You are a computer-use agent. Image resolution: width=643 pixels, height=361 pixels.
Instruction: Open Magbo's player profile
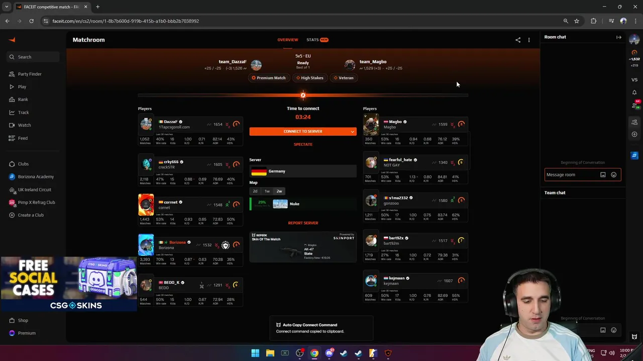(x=395, y=122)
